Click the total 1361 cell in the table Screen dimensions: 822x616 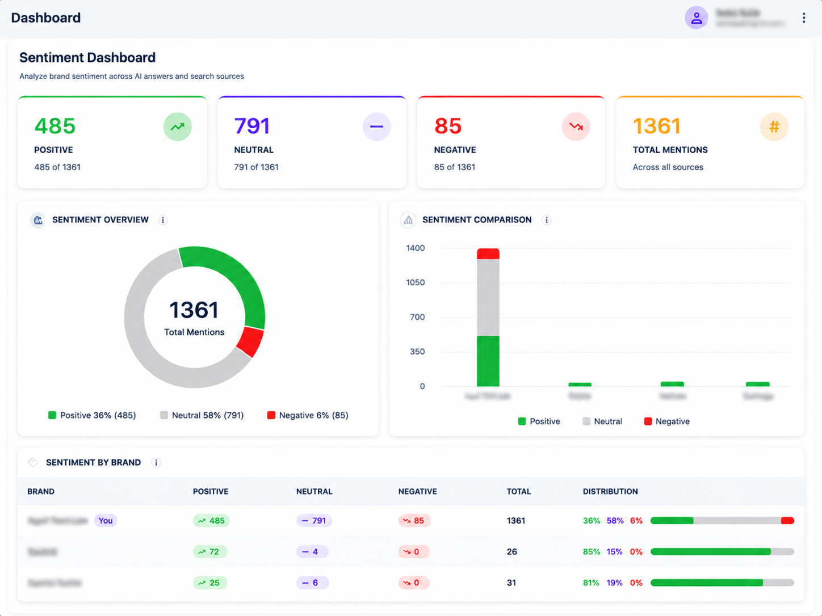(x=516, y=521)
